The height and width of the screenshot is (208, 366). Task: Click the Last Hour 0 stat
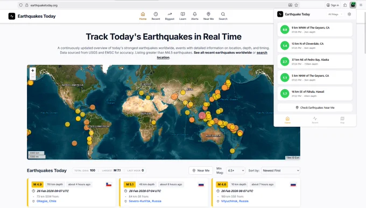(136, 170)
